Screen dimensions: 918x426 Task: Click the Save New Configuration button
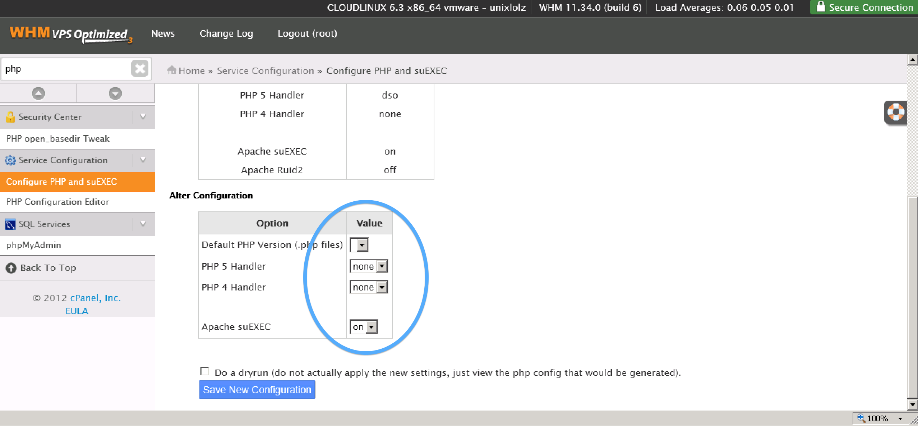257,390
